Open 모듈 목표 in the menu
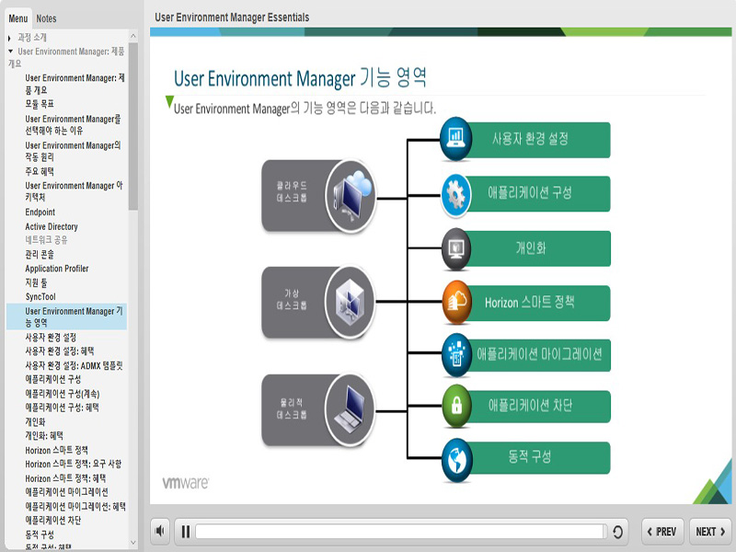The image size is (736, 552). tap(40, 104)
